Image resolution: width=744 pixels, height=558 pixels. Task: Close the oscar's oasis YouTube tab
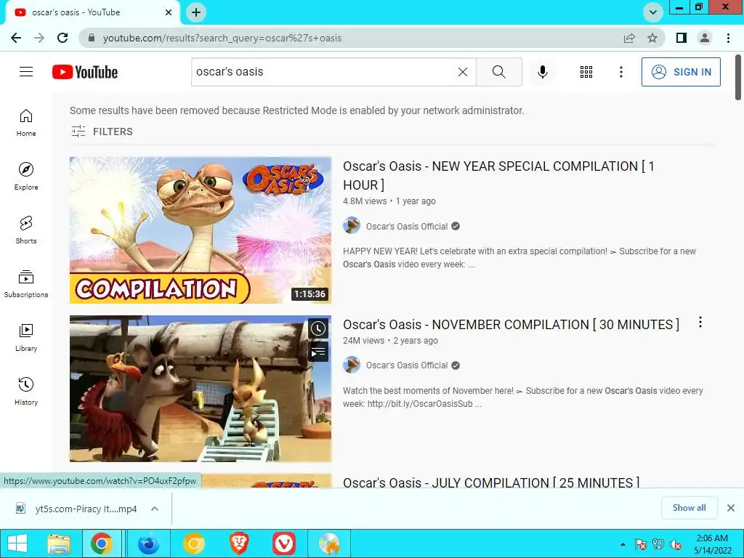169,12
